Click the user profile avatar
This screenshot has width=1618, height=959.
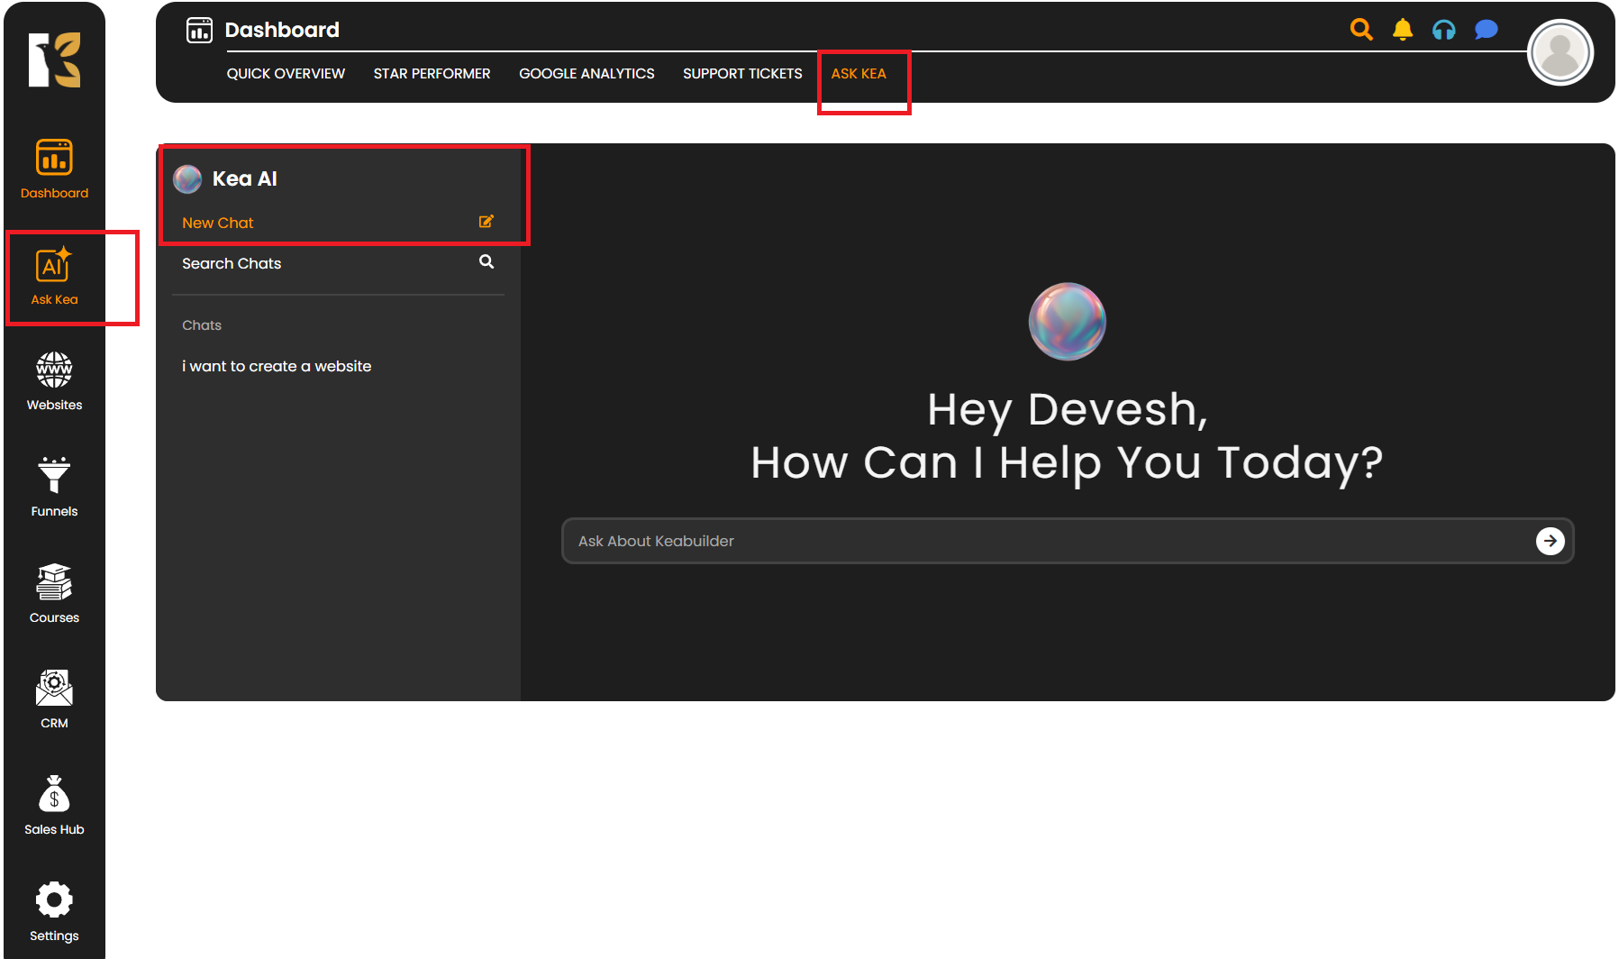coord(1560,53)
